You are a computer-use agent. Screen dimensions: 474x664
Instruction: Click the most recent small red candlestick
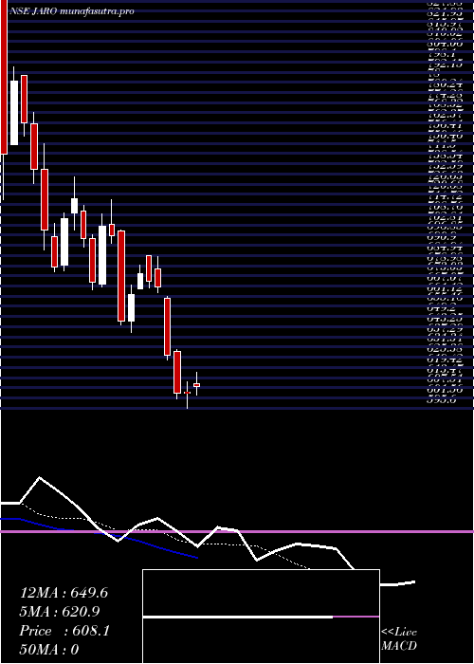(x=197, y=385)
